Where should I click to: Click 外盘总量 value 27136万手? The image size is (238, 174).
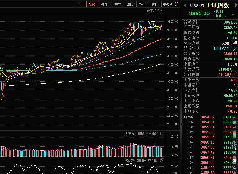click(228, 75)
